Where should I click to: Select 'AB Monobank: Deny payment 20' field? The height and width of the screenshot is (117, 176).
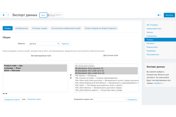click(x=106, y=68)
